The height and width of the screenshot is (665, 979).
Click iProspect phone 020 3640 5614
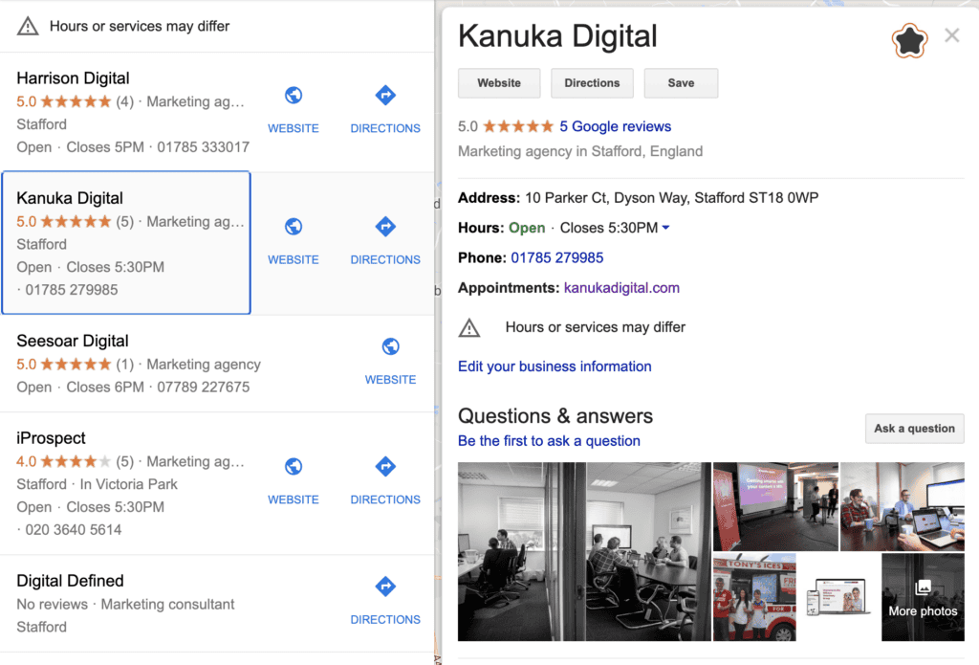click(73, 529)
